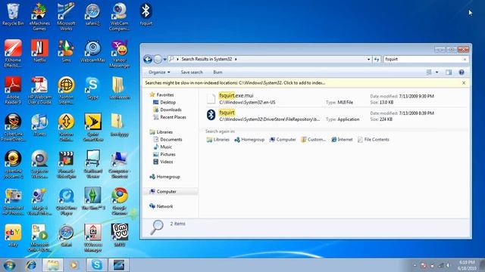Expand breadcrumb arrow after Search Results in System32
This screenshot has height=272, width=485.
point(236,59)
